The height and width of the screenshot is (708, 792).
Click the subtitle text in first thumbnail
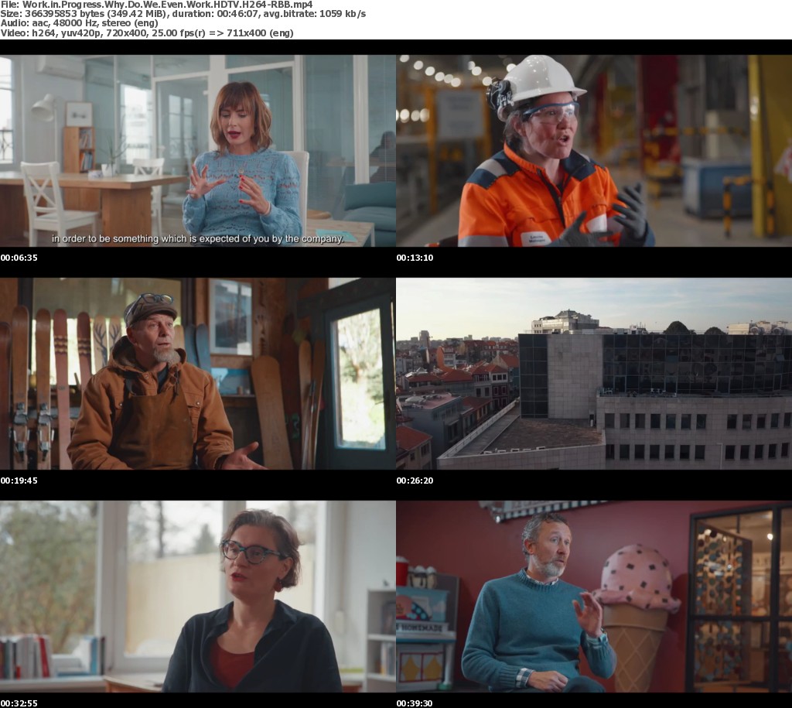click(197, 239)
